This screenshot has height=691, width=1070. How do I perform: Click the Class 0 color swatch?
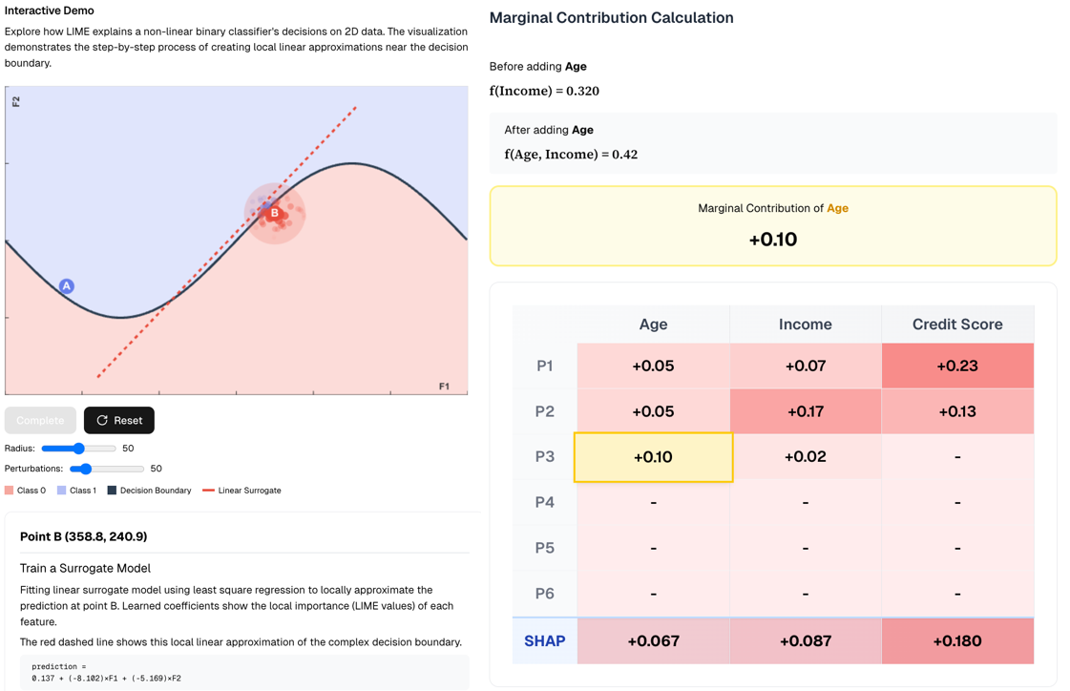[x=9, y=490]
